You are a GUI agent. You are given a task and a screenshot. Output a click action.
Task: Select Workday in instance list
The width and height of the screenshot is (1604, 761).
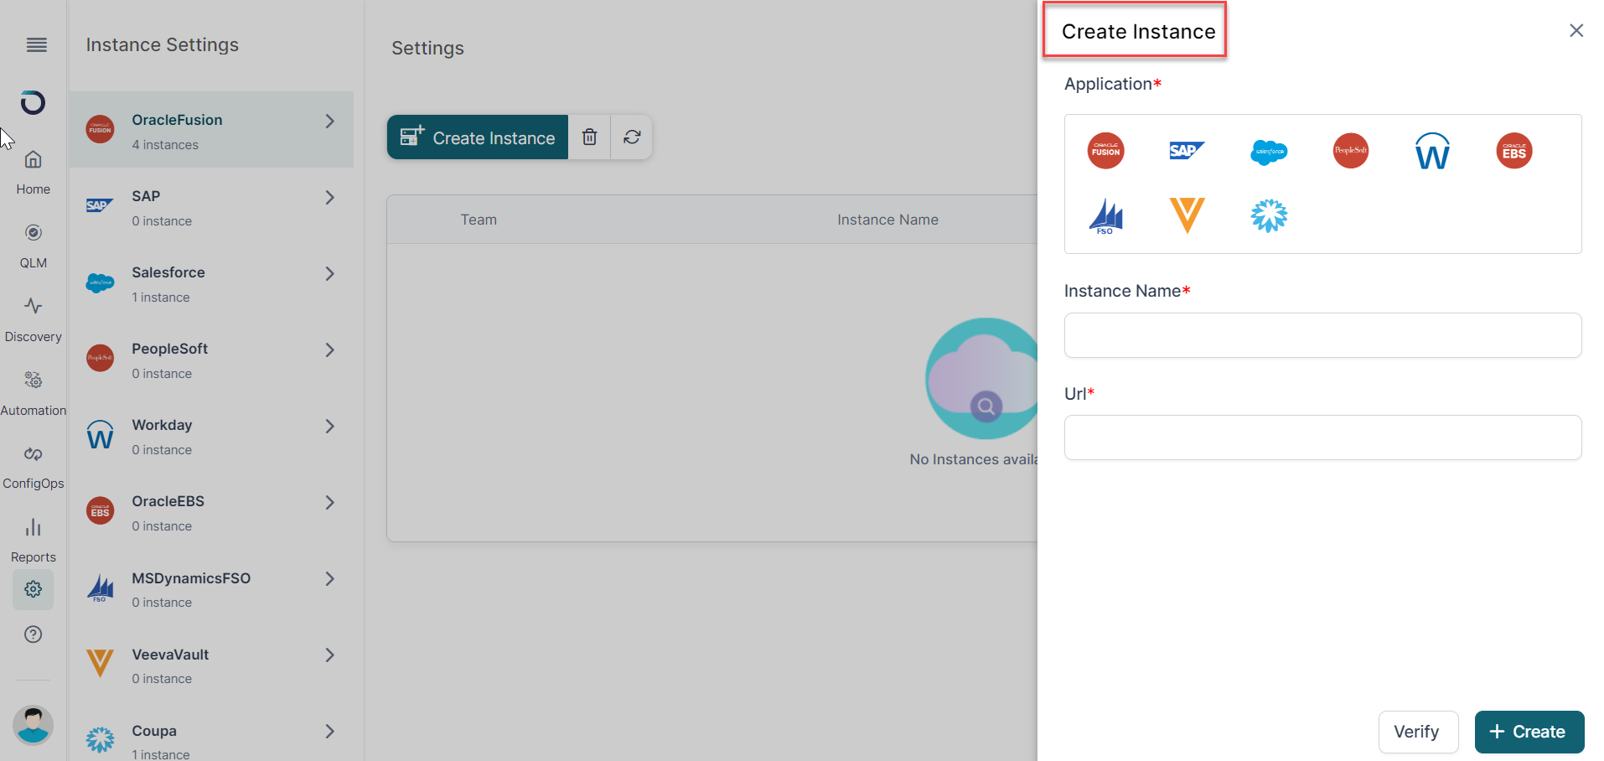click(x=211, y=435)
